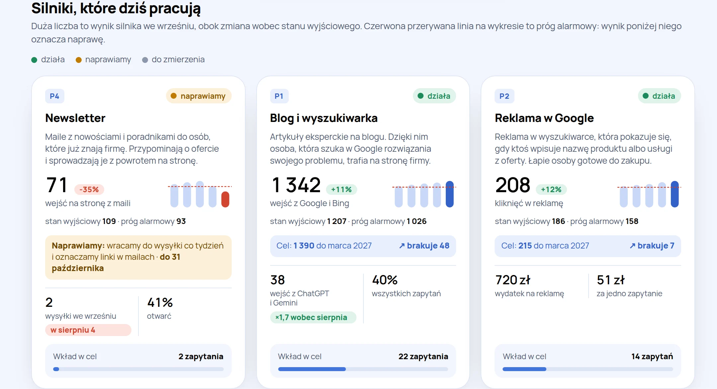The width and height of the screenshot is (717, 389).
Task: Click the 'Newsletter' card heading
Action: click(75, 118)
